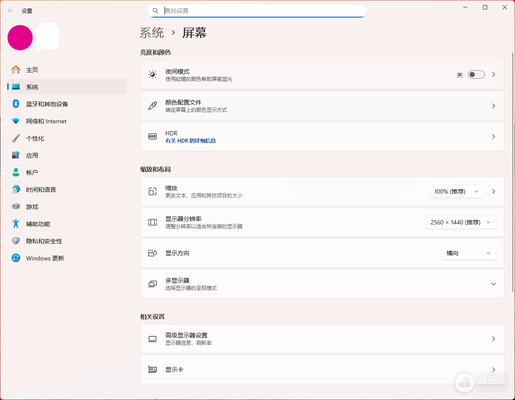Click the HDR badge icon

pyautogui.click(x=153, y=136)
